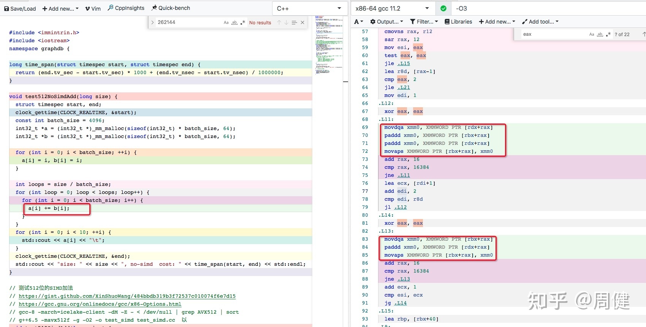The width and height of the screenshot is (646, 327).
Task: Click the 'No results' search status text
Action: (260, 22)
